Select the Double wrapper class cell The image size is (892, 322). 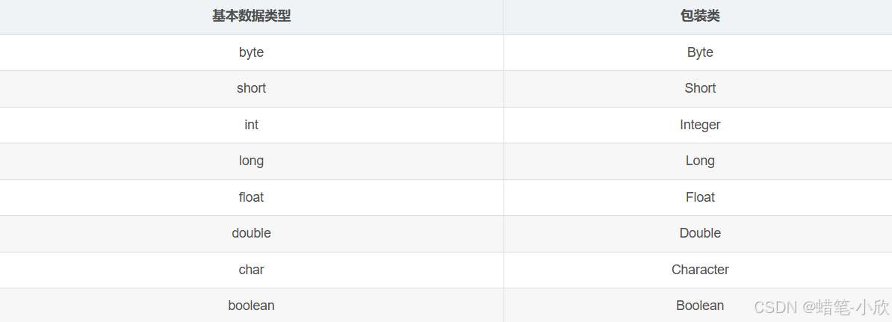(700, 233)
